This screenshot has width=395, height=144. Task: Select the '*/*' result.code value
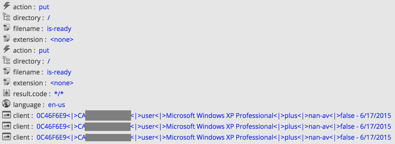59,94
